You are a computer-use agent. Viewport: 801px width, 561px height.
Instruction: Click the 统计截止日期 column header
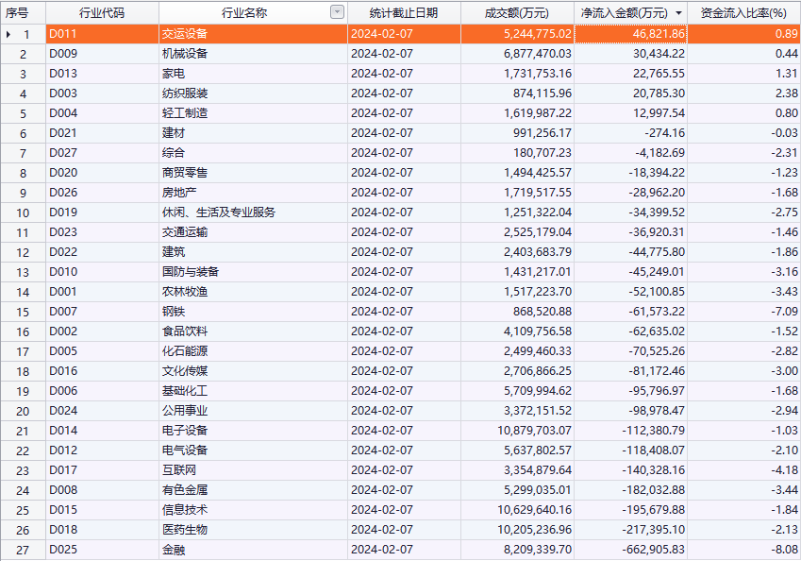point(404,12)
